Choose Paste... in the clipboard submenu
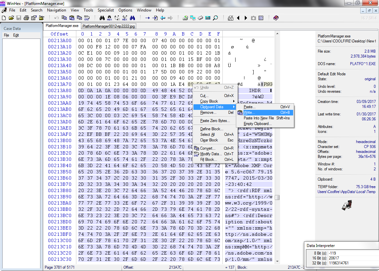The image size is (379, 271). [265, 107]
